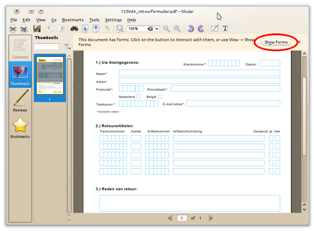Click the binoculars Find icon
314x231 pixels.
click(x=74, y=29)
